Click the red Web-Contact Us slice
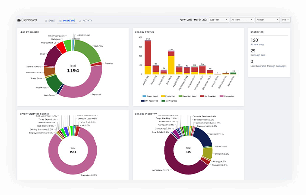This screenshot has height=195, width=306. 61,48
